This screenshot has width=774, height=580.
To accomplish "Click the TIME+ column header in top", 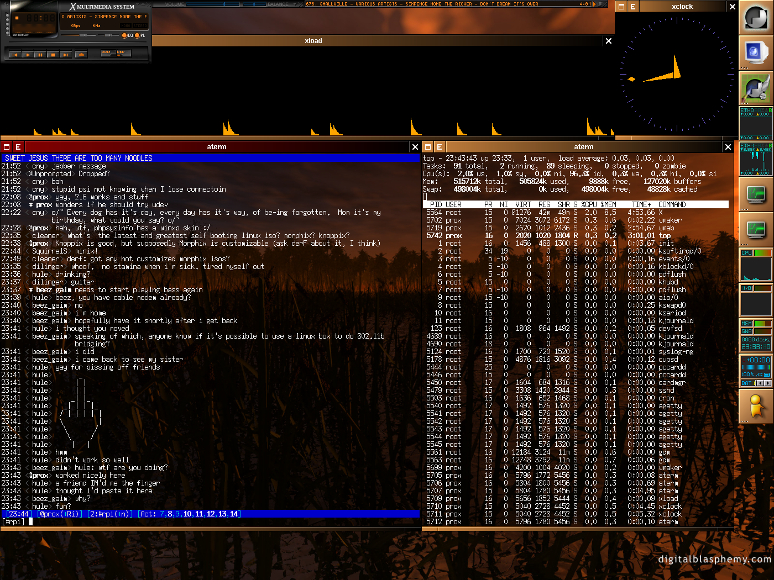I will coord(641,204).
